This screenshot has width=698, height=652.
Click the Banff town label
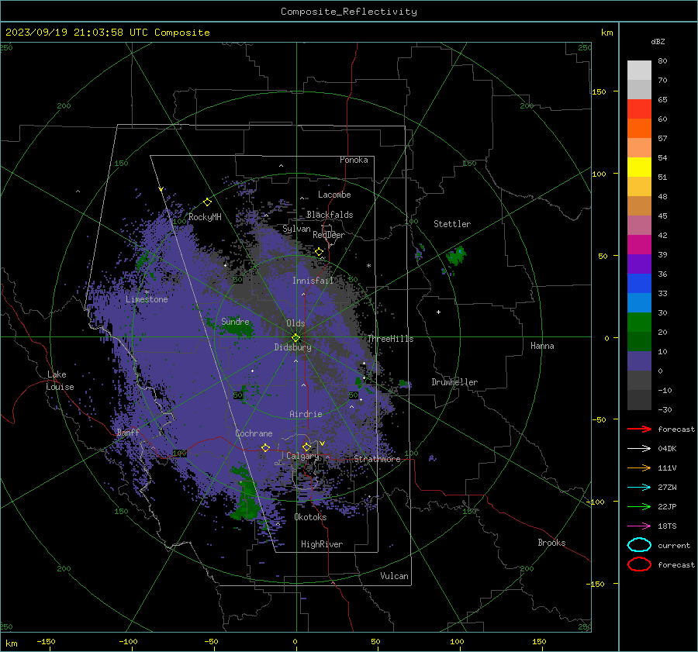pyautogui.click(x=128, y=432)
